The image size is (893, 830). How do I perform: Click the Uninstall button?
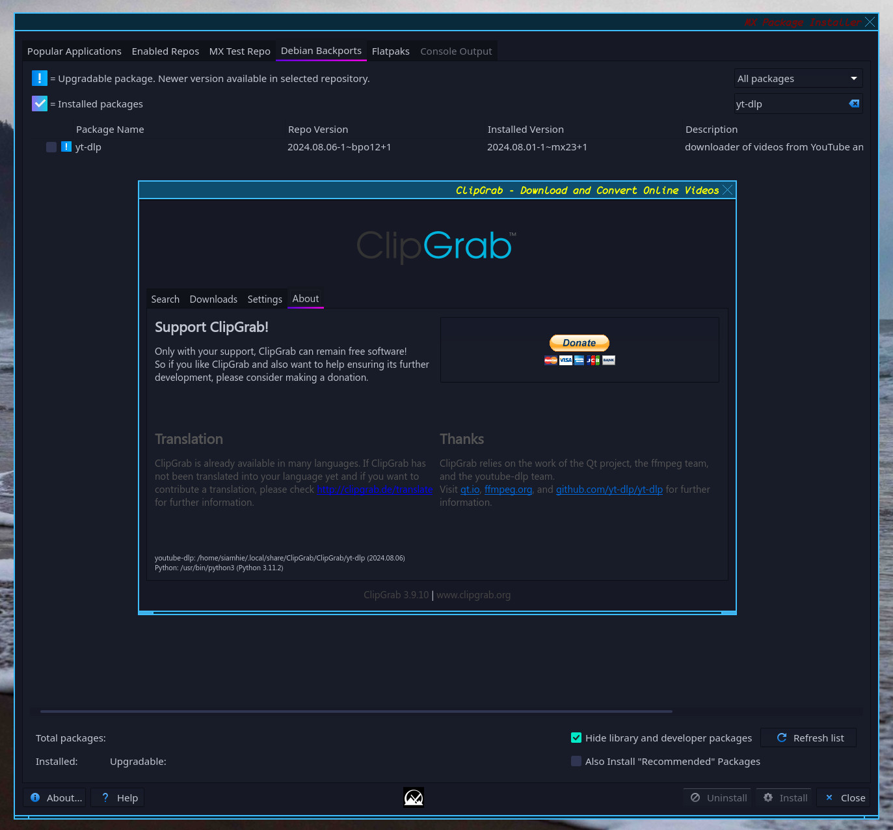(717, 798)
